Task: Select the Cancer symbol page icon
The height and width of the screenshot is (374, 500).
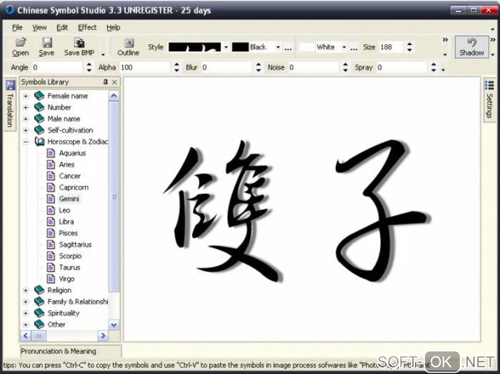Action: pyautogui.click(x=50, y=176)
